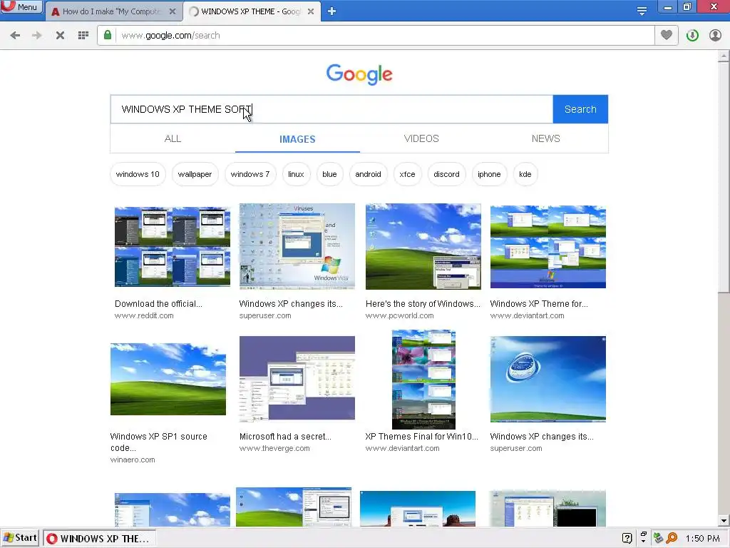The image size is (730, 548).
Task: Open the Speed Dial grid icon
Action: pyautogui.click(x=83, y=36)
